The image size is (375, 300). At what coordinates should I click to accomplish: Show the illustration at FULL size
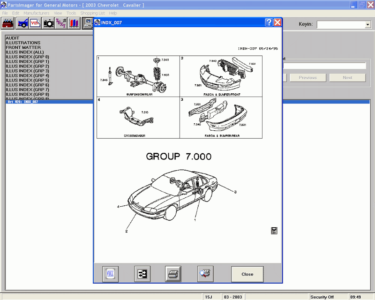(110, 274)
